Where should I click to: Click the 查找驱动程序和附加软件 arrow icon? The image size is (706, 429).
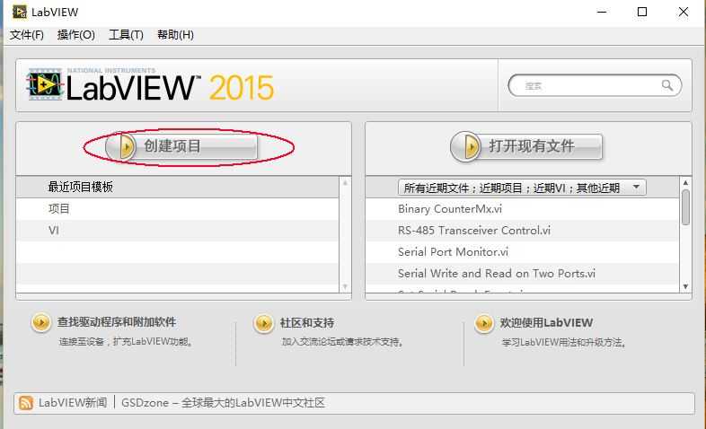click(41, 322)
